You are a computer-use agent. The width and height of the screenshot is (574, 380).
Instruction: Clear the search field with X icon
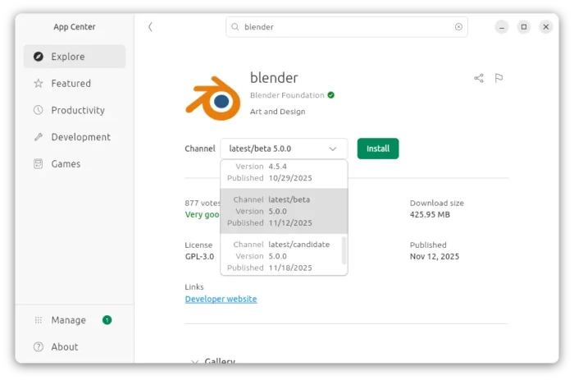coord(458,27)
